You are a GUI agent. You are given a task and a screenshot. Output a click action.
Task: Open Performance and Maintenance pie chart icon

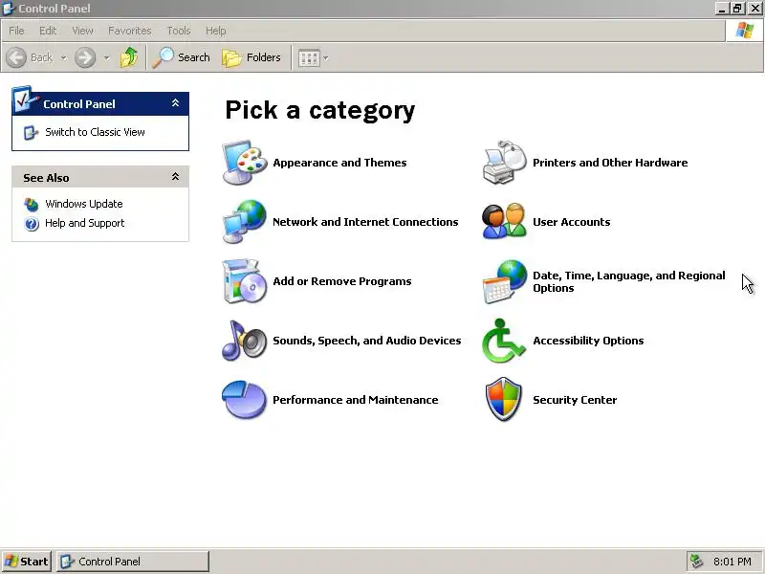coord(245,400)
